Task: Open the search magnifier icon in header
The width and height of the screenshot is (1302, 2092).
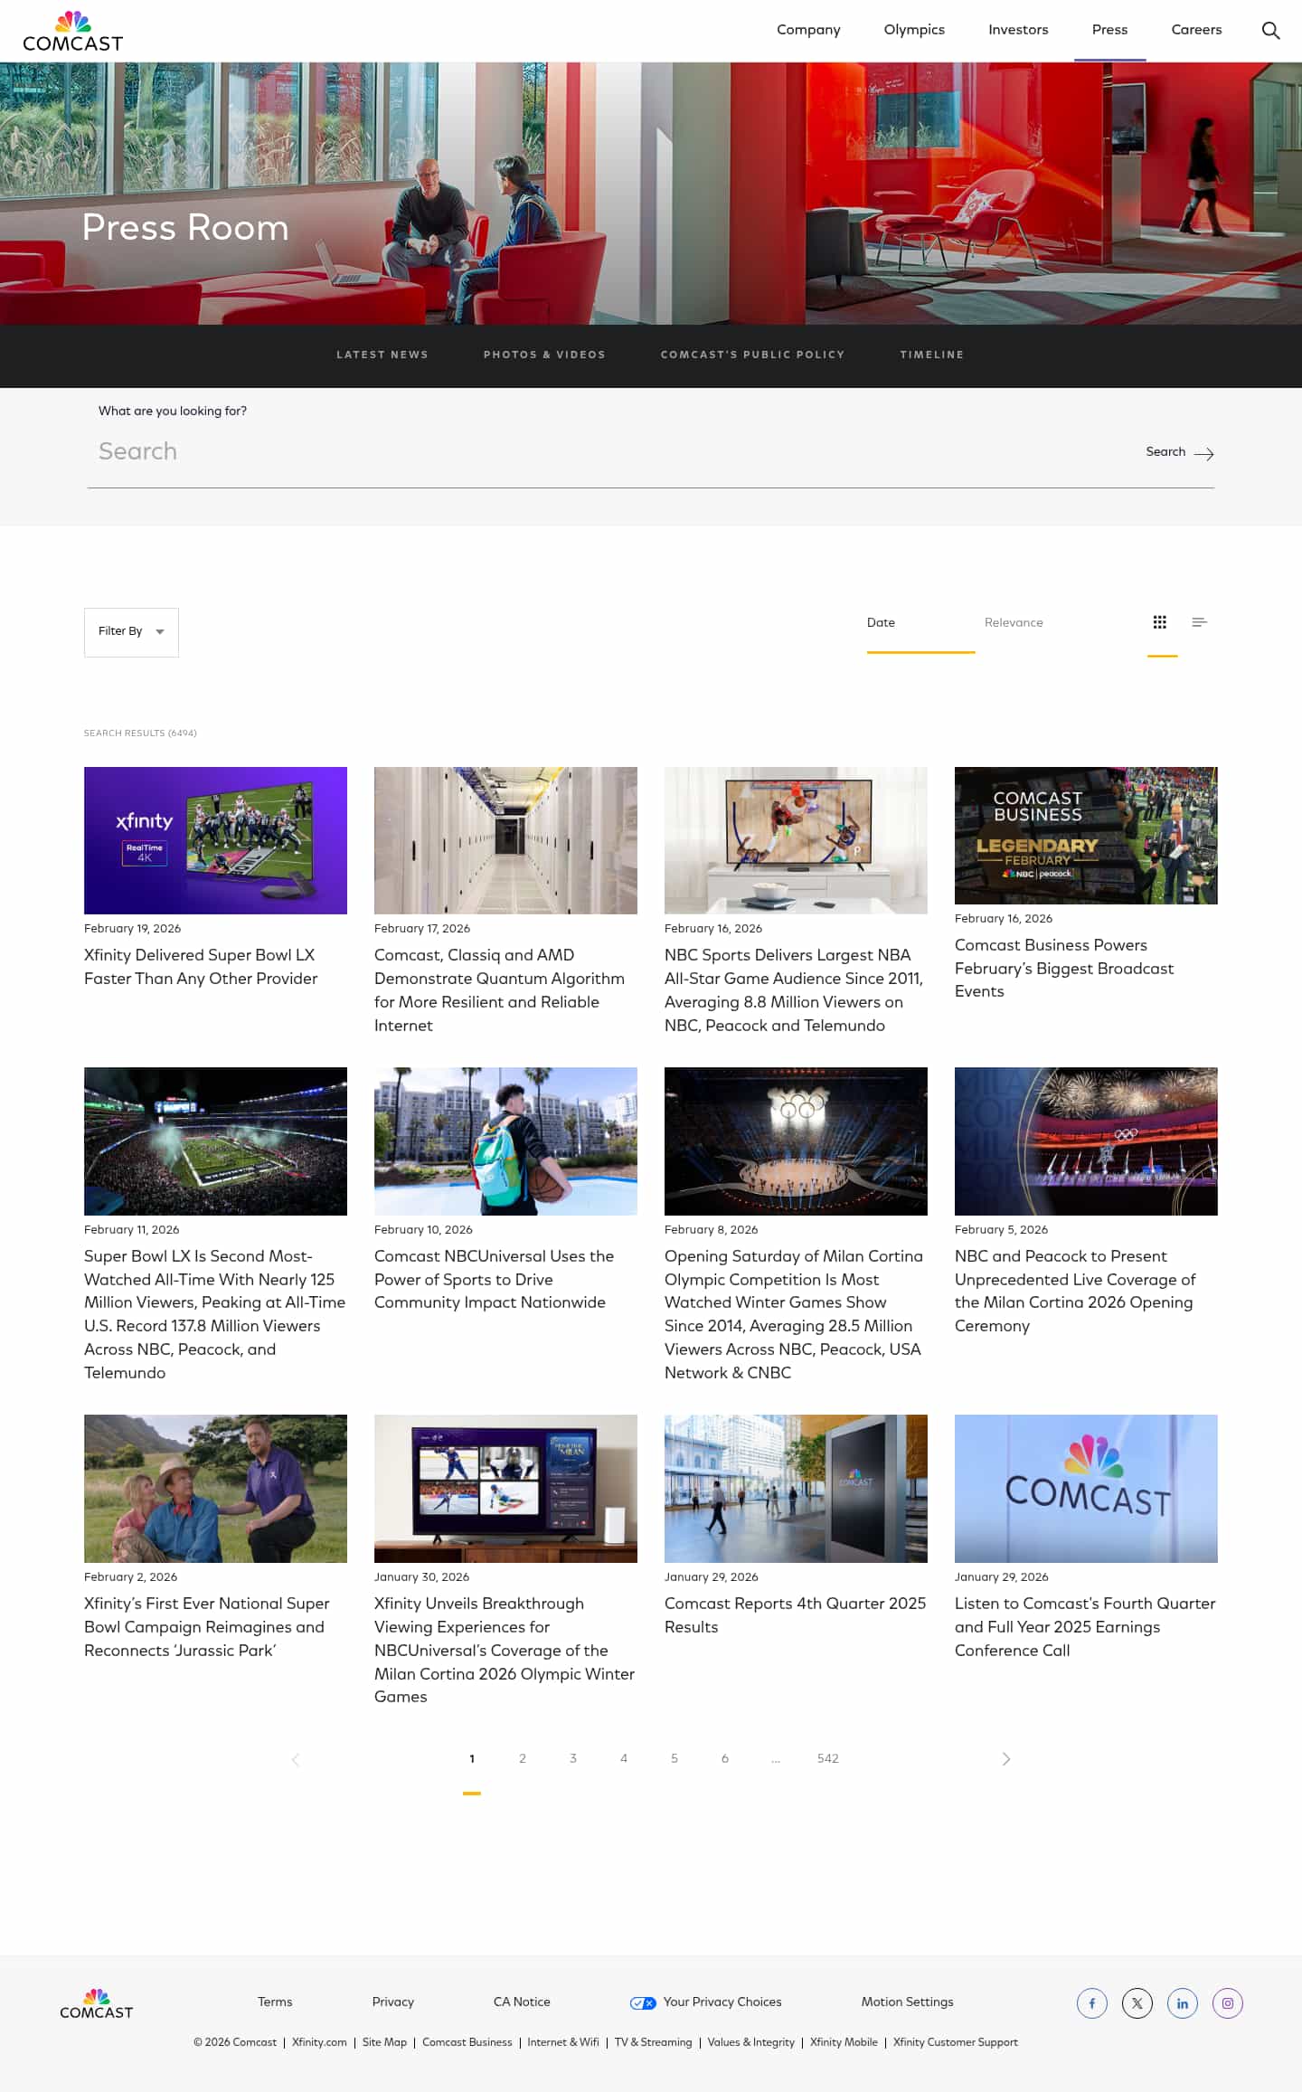Action: coord(1270,30)
